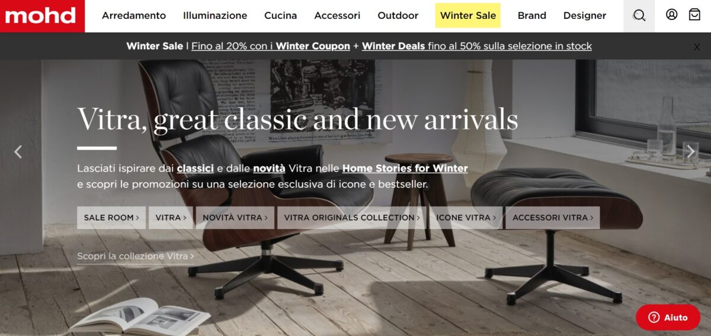The width and height of the screenshot is (711, 336).
Task: Open the Aiuto help chat button
Action: pyautogui.click(x=668, y=318)
